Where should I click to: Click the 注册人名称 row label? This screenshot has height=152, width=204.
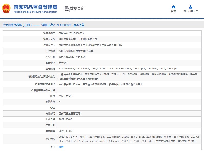click(x=49, y=39)
